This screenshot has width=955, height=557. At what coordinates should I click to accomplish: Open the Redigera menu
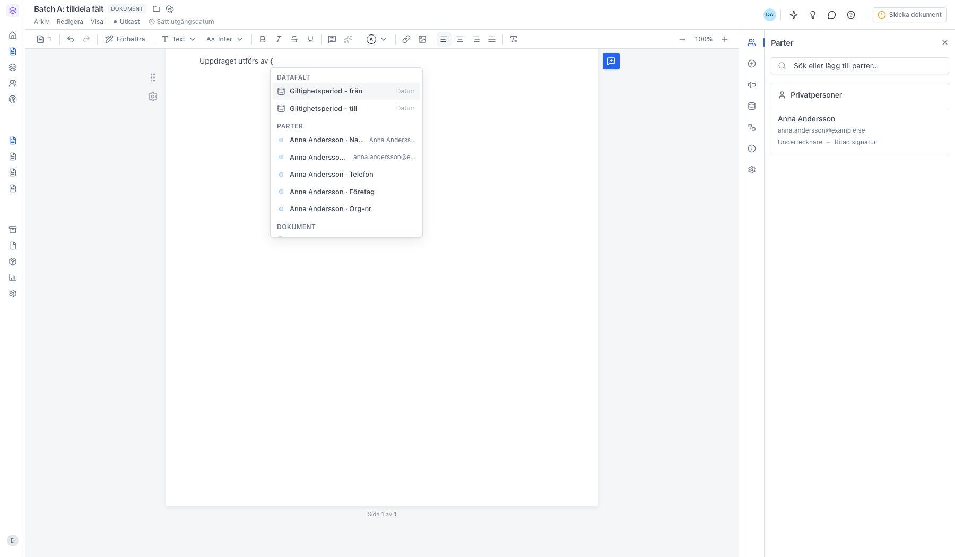70,22
